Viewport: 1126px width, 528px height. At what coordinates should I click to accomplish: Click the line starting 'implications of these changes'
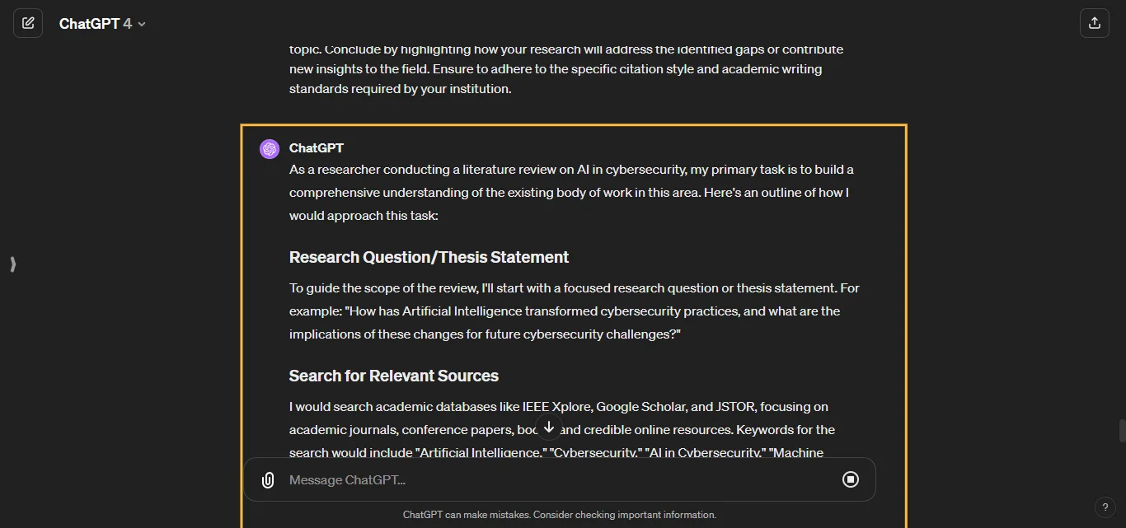485,334
